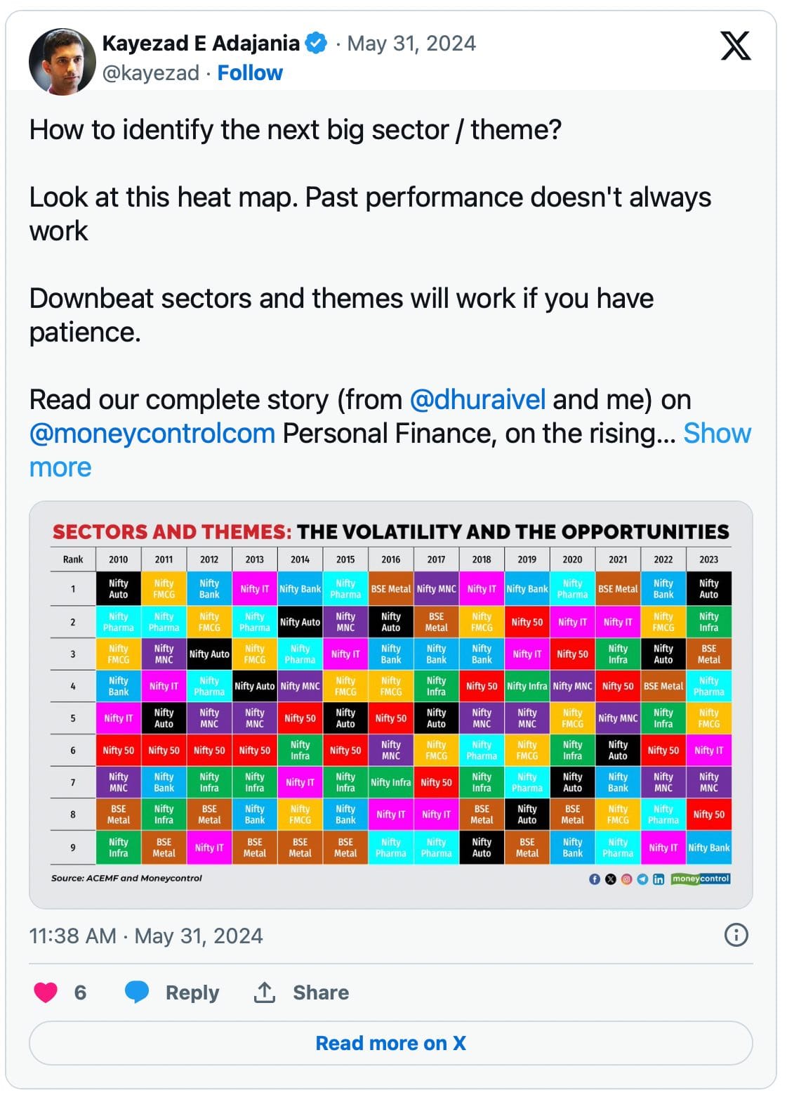Click the X logo icon
This screenshot has width=787, height=1100.
tap(736, 46)
